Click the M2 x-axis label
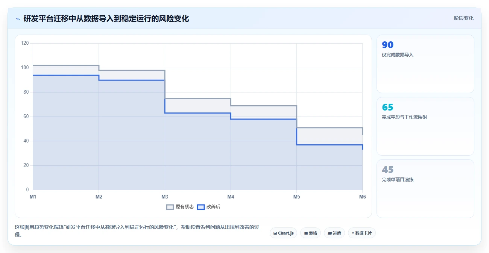The width and height of the screenshot is (489, 253). click(99, 197)
